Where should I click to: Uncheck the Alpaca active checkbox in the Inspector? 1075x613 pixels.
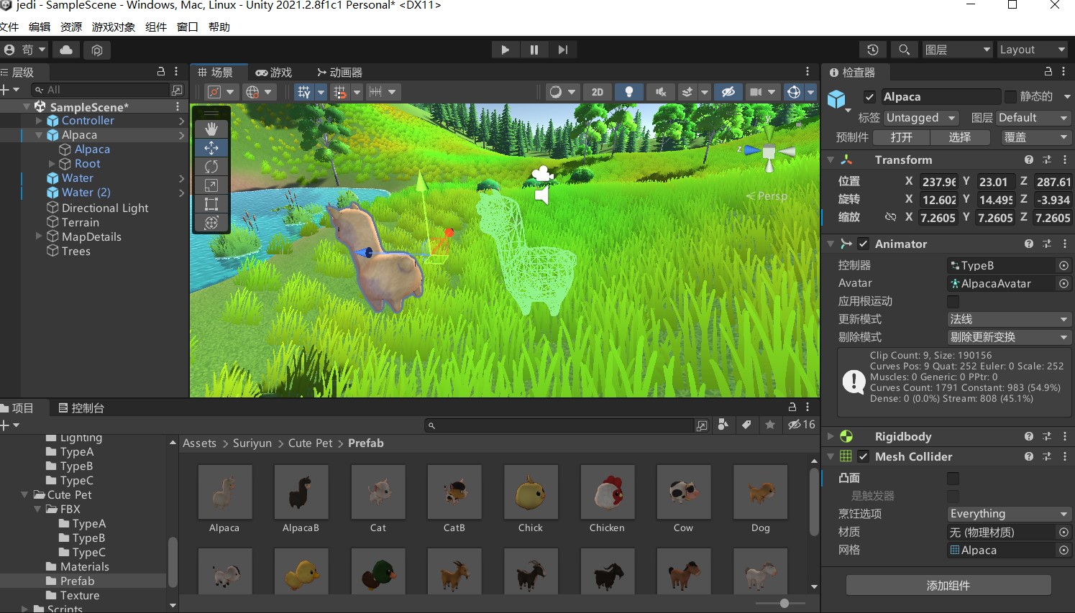(869, 96)
